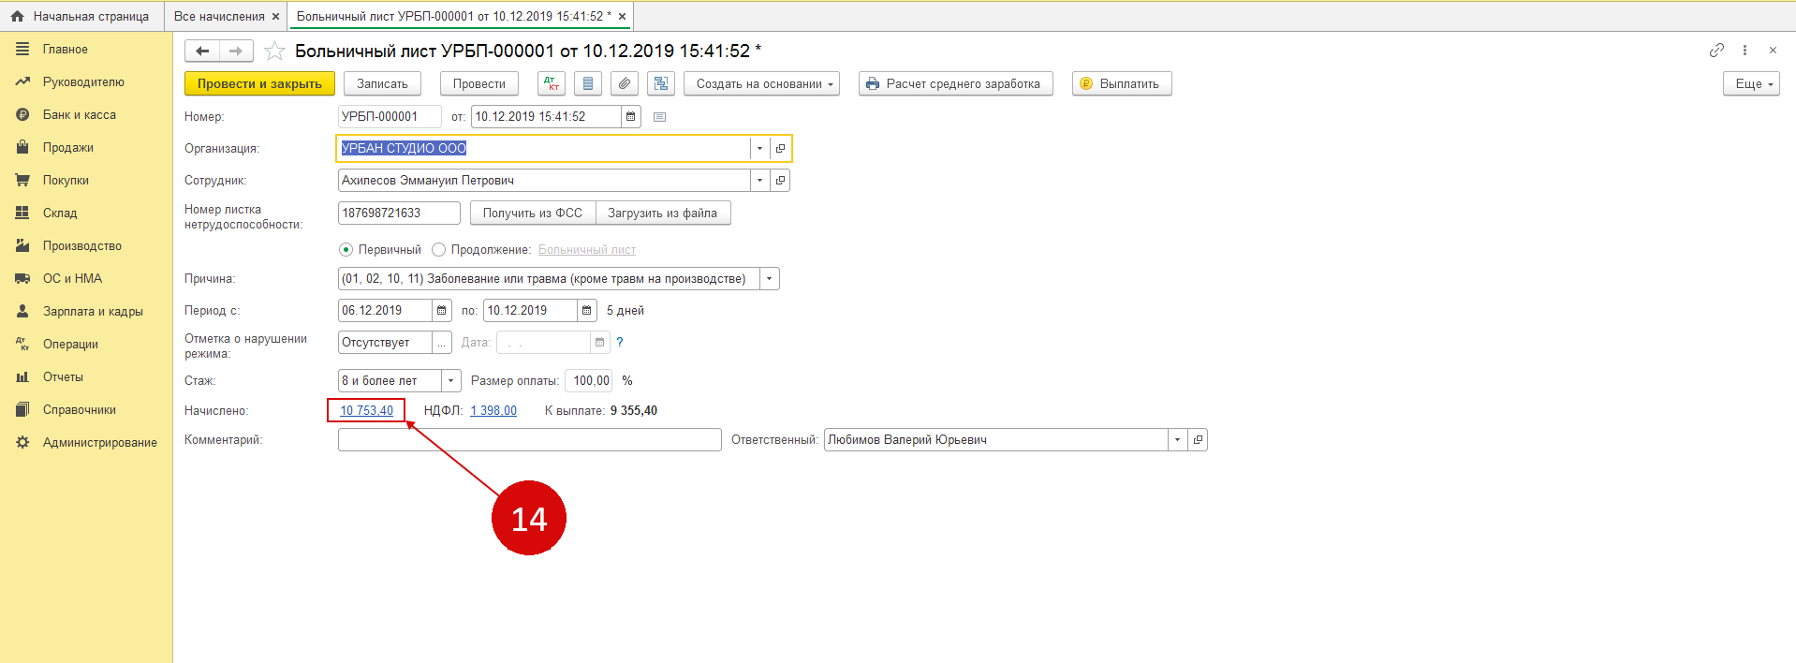
Task: Open Зарплата и кадры section
Action: coord(92,311)
